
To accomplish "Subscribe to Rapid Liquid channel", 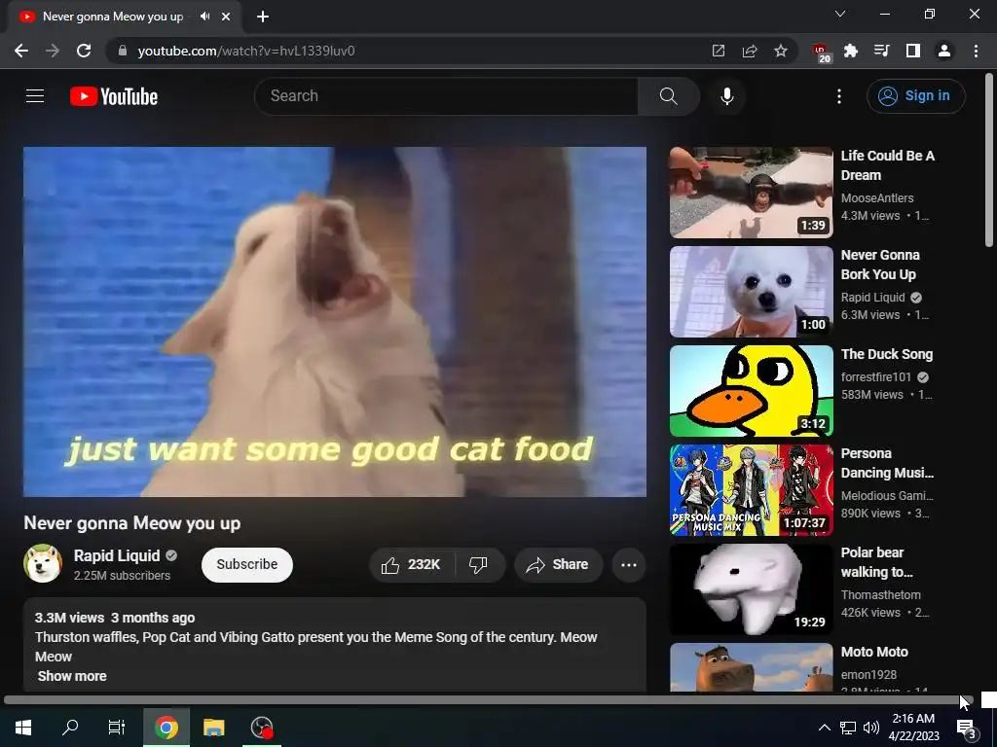I will click(x=246, y=565).
